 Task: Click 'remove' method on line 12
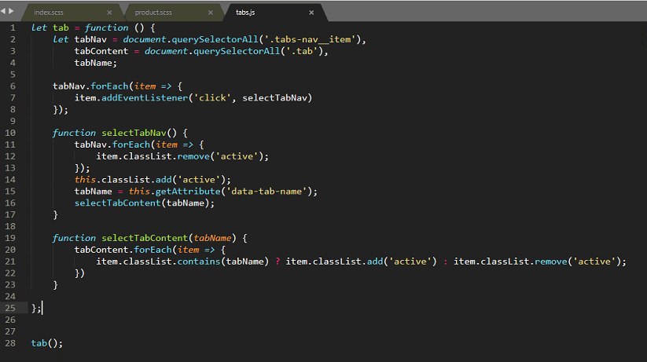pos(193,156)
